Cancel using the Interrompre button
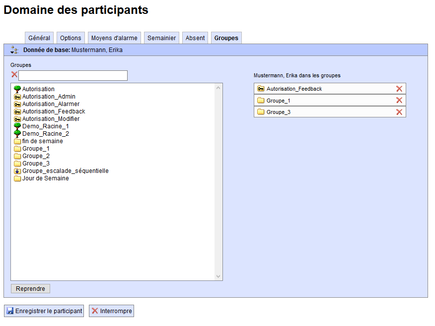Screen dimensions: 435x326 [111, 311]
